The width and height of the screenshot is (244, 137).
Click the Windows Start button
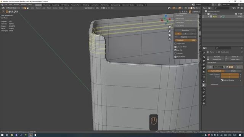coord(2,135)
